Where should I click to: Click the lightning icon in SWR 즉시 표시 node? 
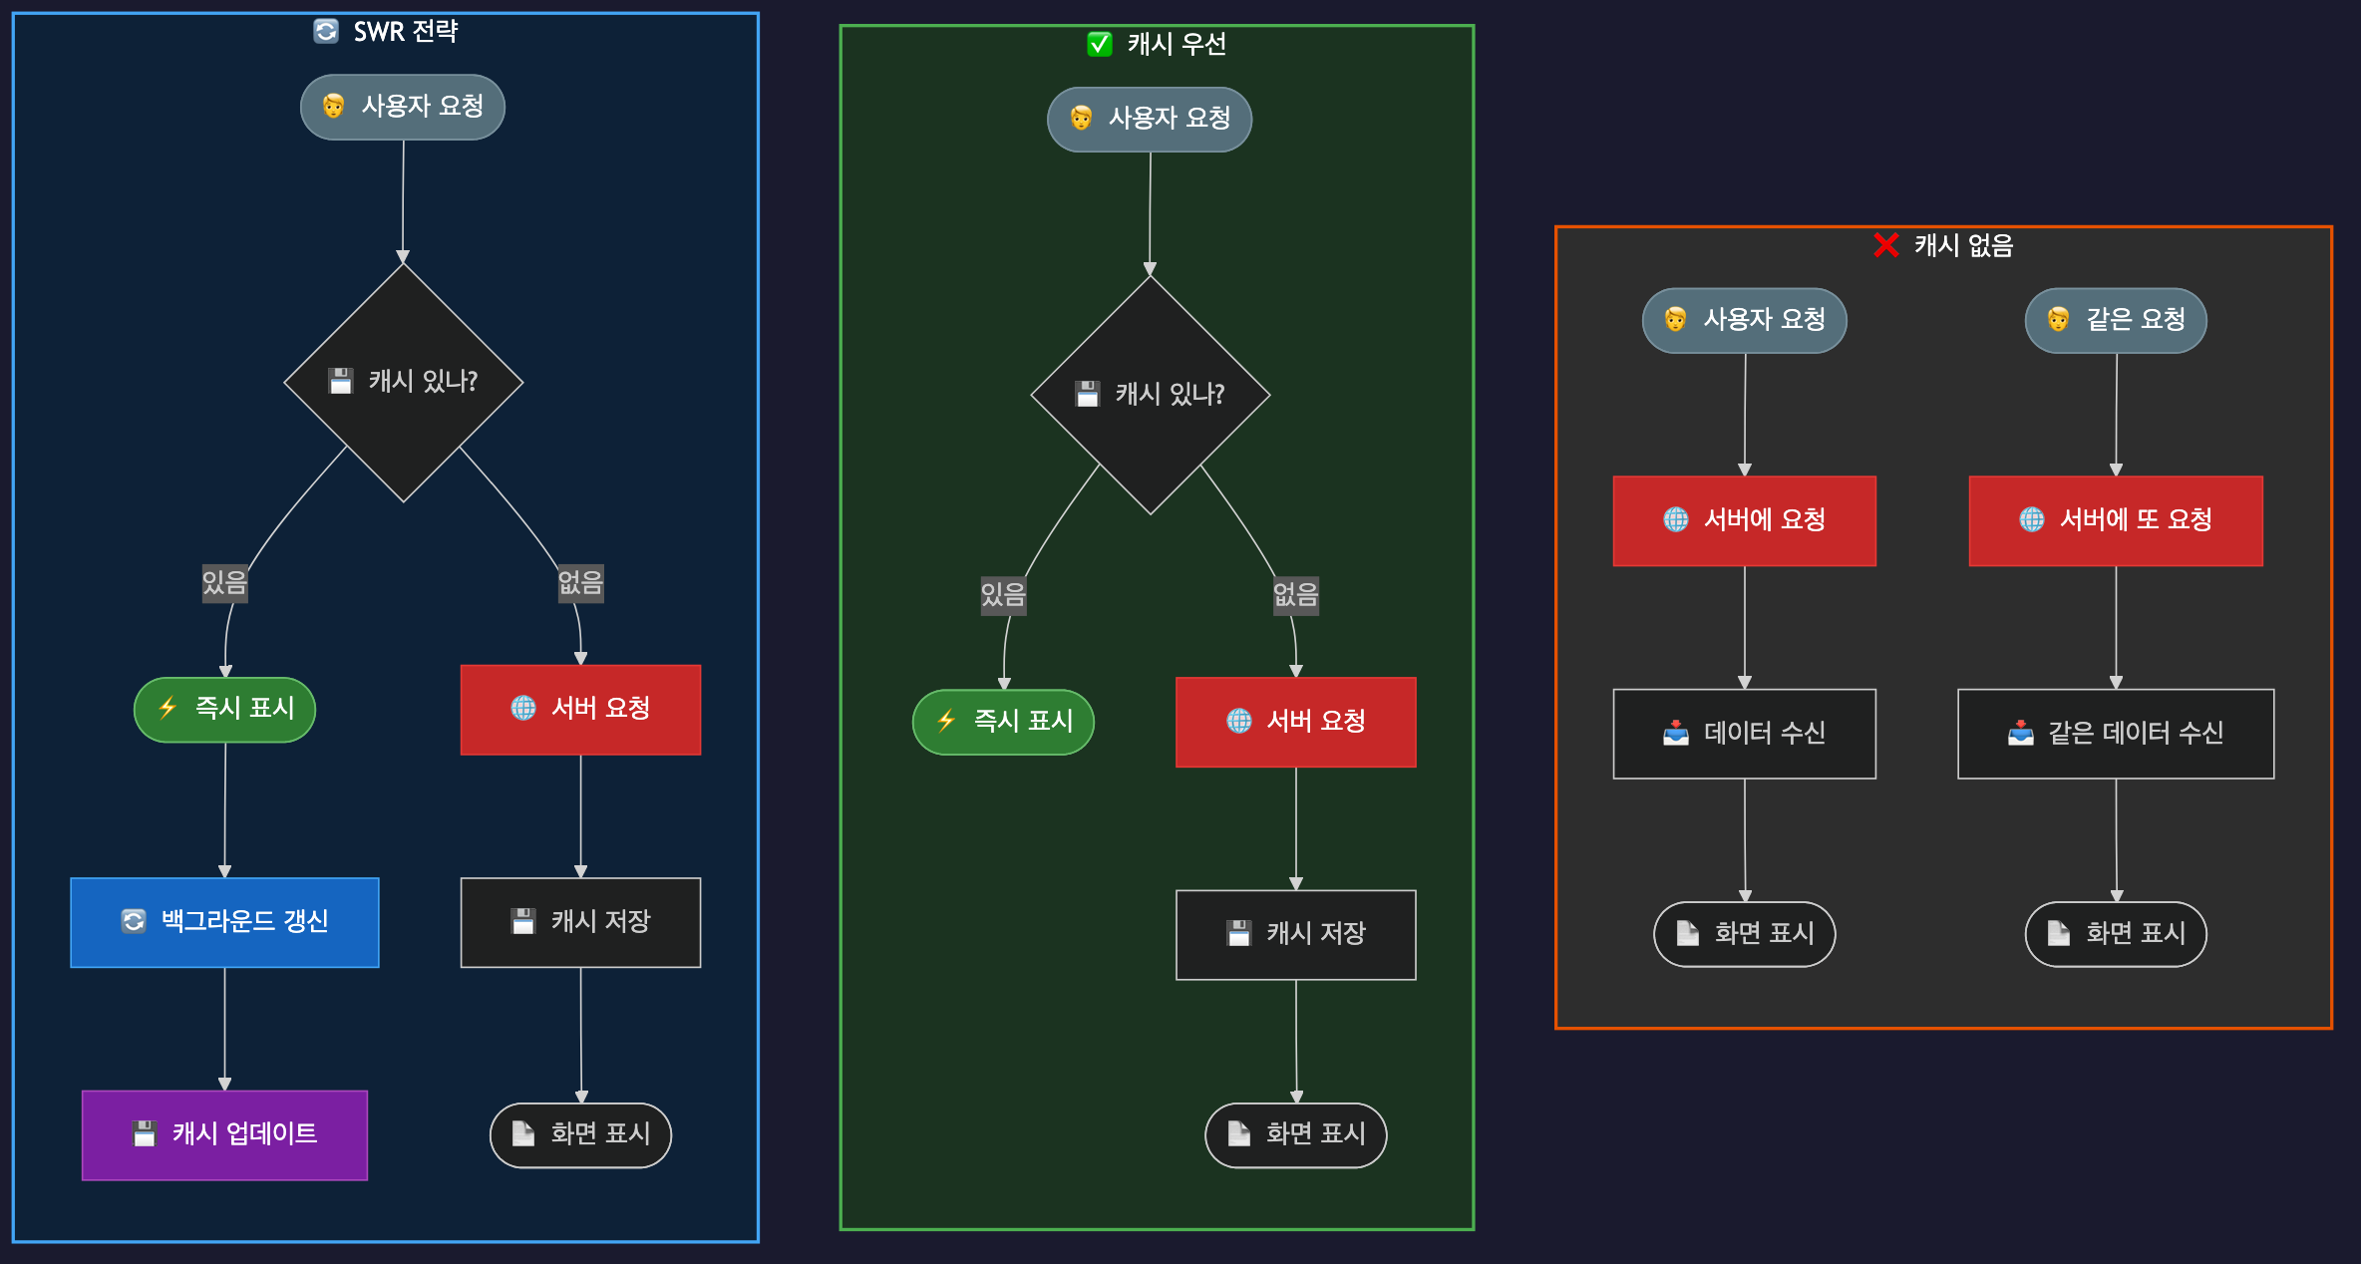(x=168, y=708)
